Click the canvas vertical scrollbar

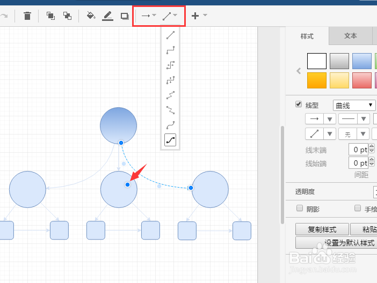click(x=282, y=175)
